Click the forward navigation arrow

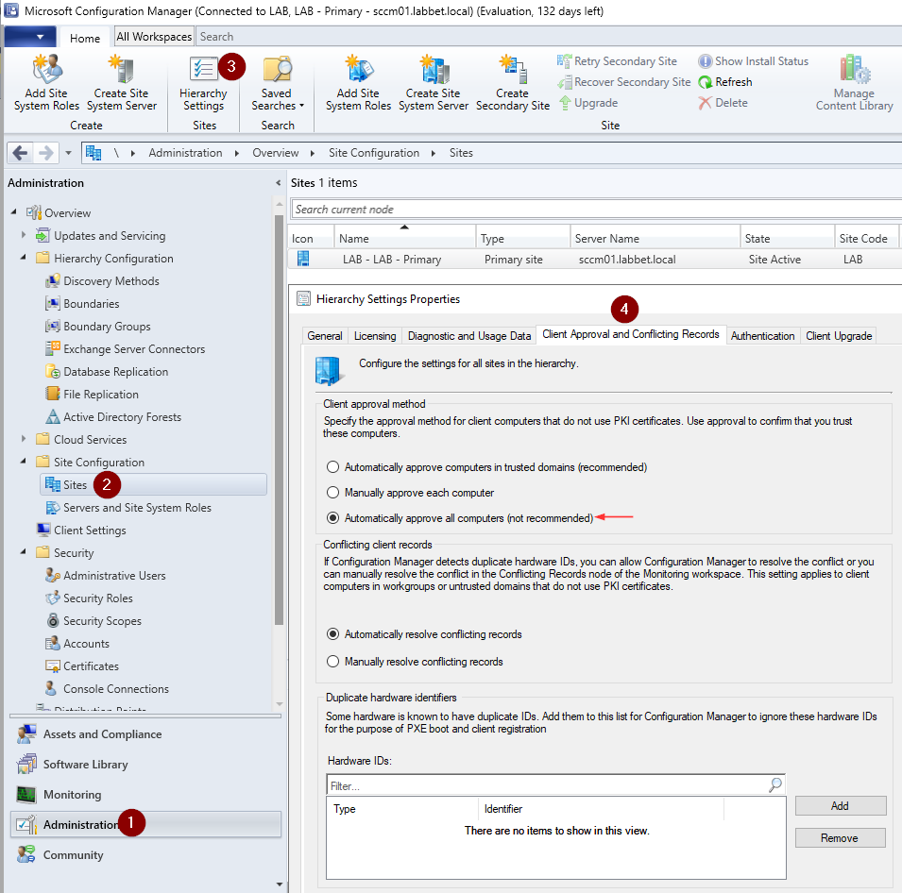pyautogui.click(x=45, y=153)
